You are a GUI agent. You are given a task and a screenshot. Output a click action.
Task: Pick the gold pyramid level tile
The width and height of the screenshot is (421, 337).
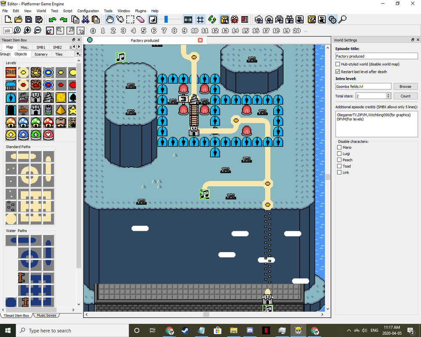click(61, 110)
